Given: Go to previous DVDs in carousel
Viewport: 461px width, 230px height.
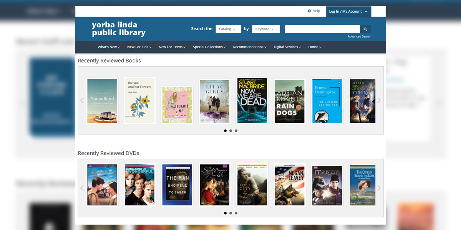Looking at the screenshot, I should click(x=82, y=188).
